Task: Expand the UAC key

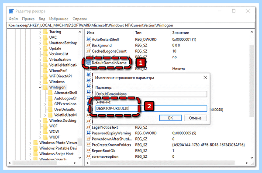Action: 40,37
